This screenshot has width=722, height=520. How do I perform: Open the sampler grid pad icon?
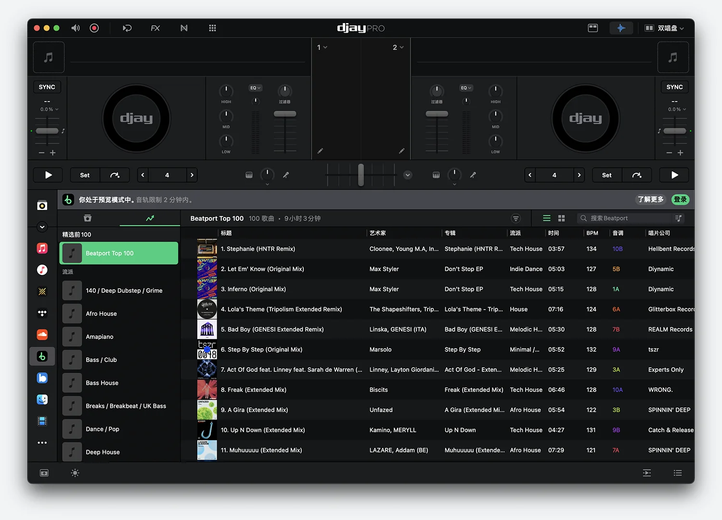pos(212,28)
